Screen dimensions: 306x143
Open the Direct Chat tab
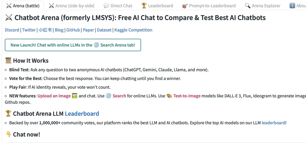coord(121,6)
